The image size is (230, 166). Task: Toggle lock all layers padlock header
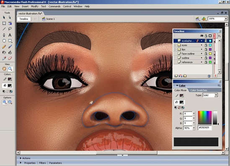pyautogui.click(x=206, y=36)
